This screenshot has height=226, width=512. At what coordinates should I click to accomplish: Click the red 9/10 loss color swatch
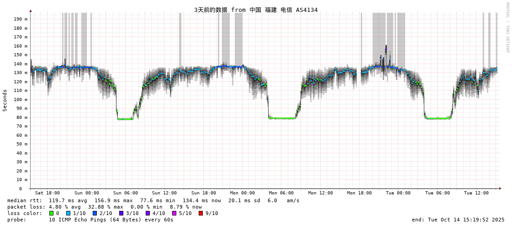pos(201,213)
